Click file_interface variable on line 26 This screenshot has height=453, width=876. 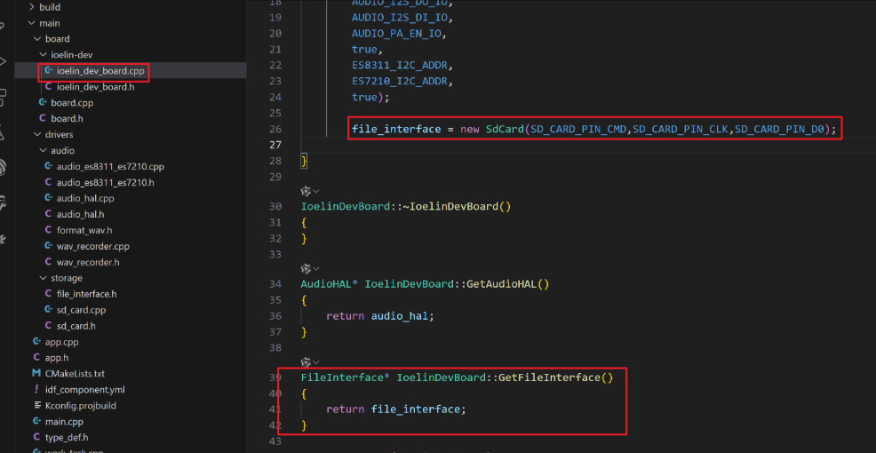(x=396, y=129)
